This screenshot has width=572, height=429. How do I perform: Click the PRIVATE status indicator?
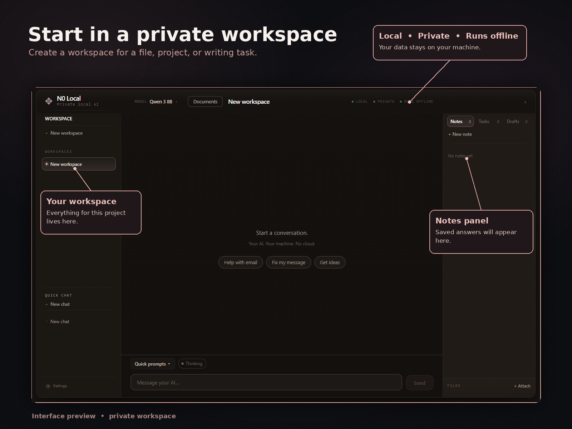pyautogui.click(x=384, y=102)
